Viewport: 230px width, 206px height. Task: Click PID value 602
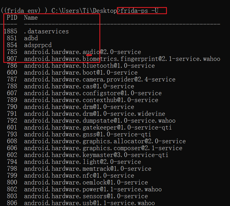coord(12,155)
